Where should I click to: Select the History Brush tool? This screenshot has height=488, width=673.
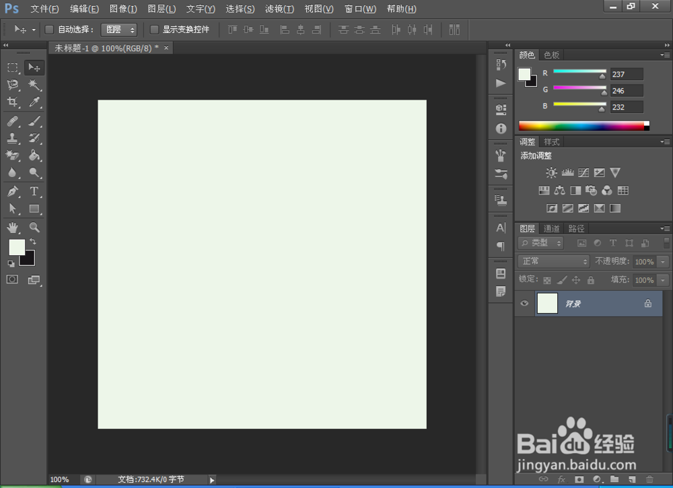(x=34, y=138)
